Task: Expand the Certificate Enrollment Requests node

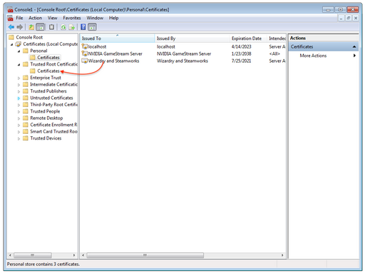Action: pos(19,125)
